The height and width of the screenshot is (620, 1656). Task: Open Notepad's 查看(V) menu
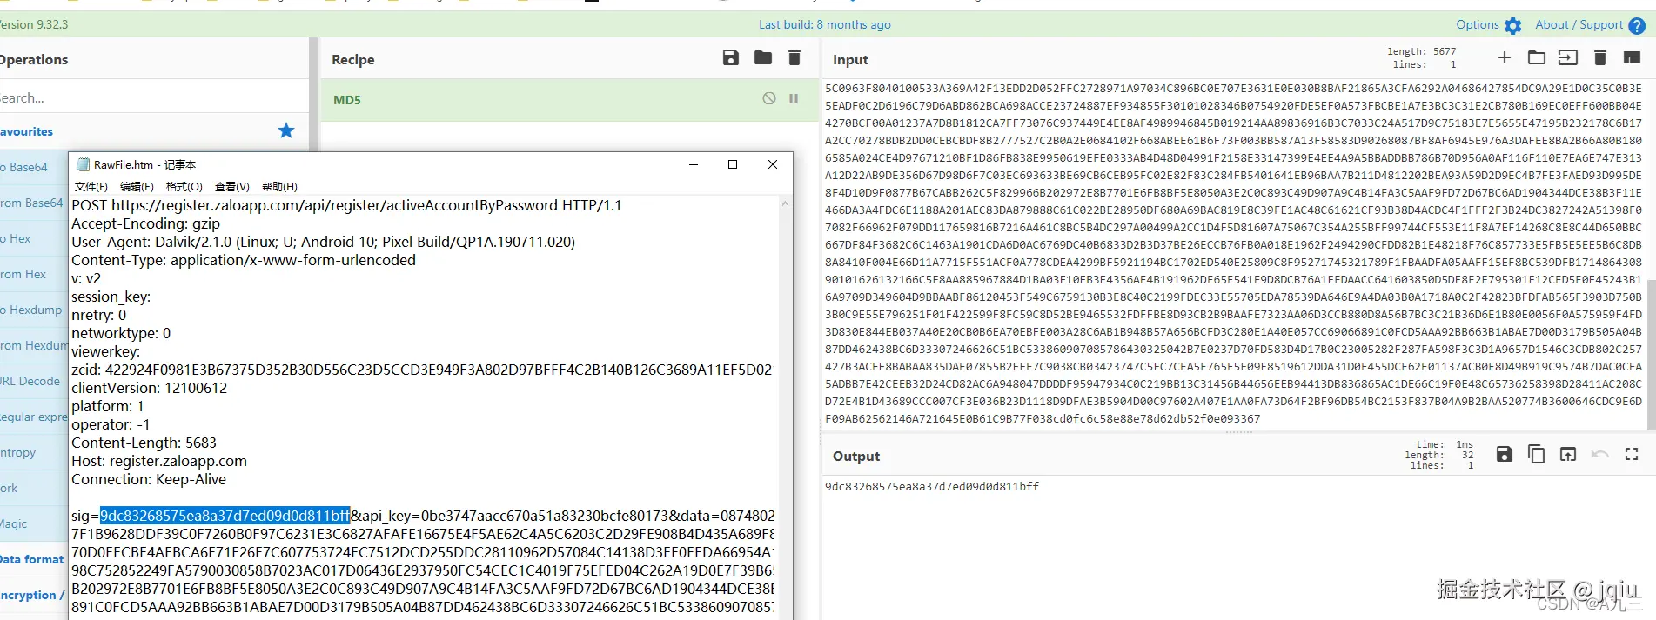(232, 186)
